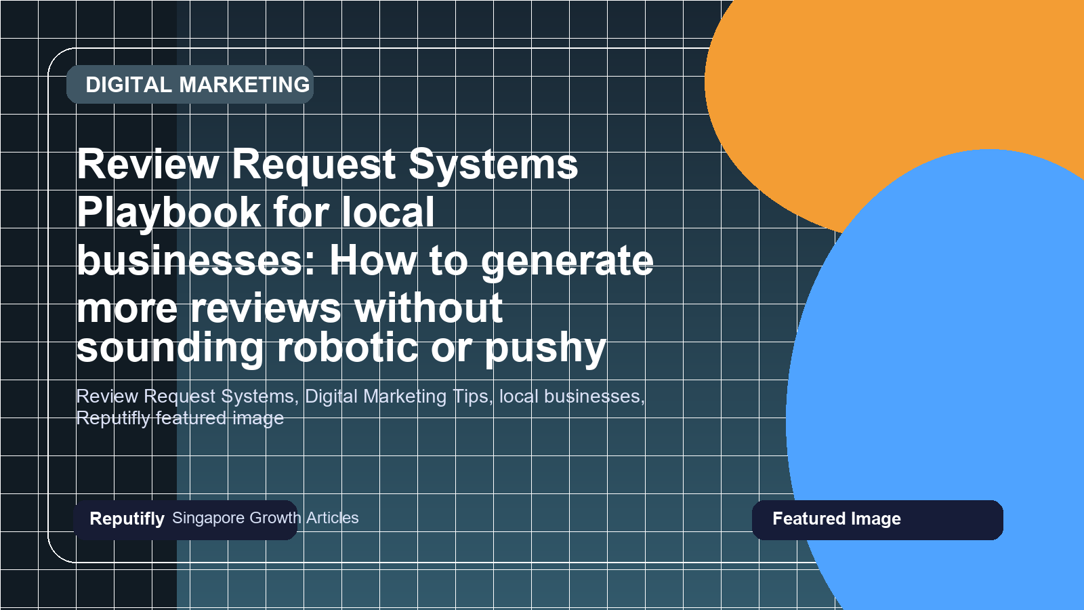Select the Singapore Growth Articles text

(266, 518)
